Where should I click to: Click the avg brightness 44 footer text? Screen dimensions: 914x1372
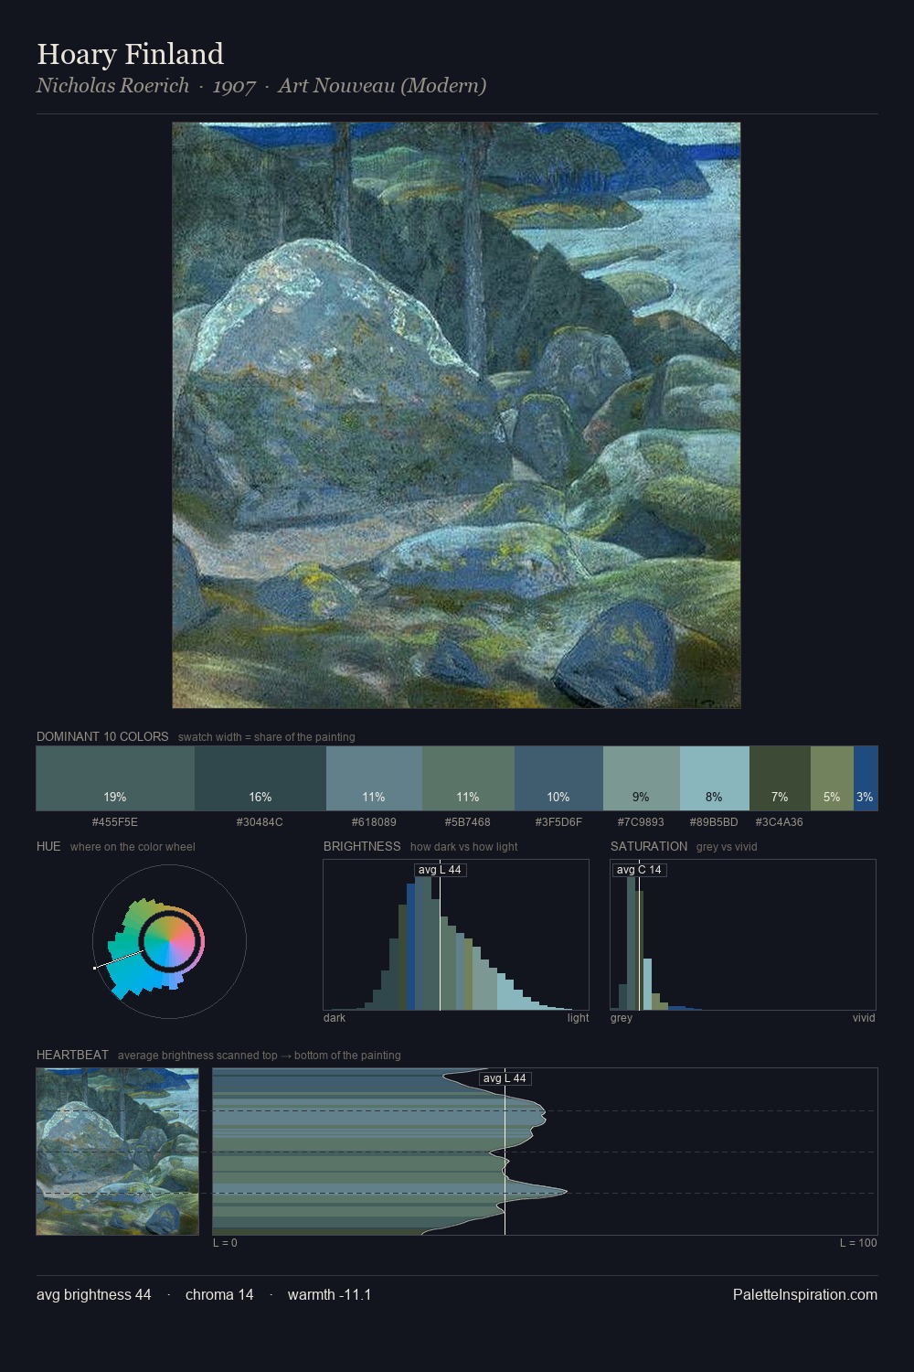coord(94,1294)
